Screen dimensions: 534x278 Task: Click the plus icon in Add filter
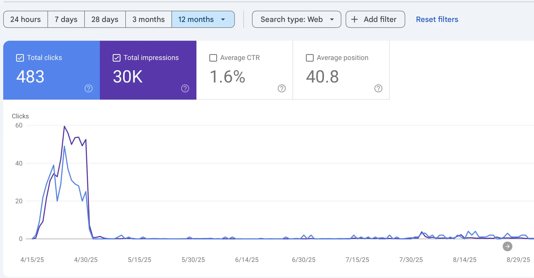click(354, 19)
